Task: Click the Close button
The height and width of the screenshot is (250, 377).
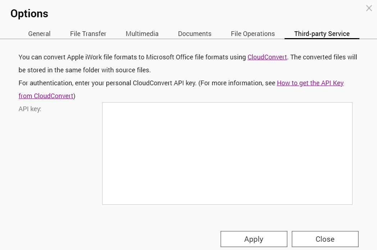Action: tap(325, 239)
